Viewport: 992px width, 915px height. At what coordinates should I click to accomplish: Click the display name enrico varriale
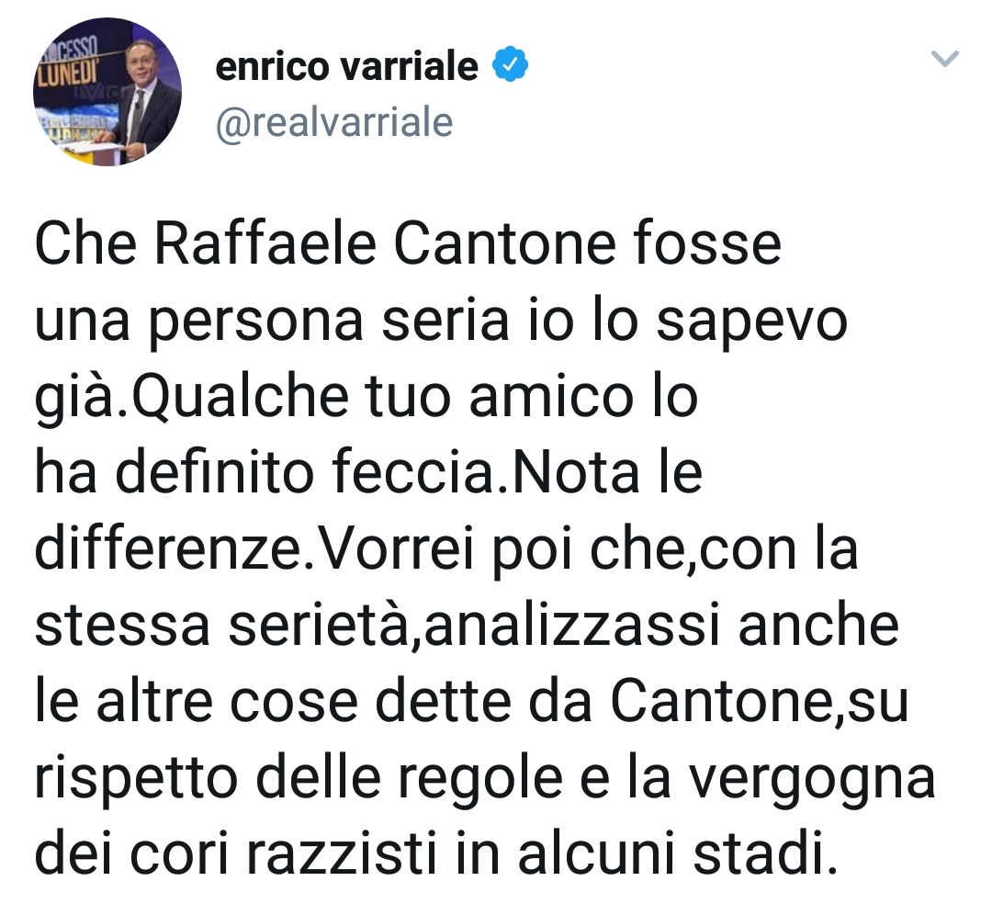346,67
